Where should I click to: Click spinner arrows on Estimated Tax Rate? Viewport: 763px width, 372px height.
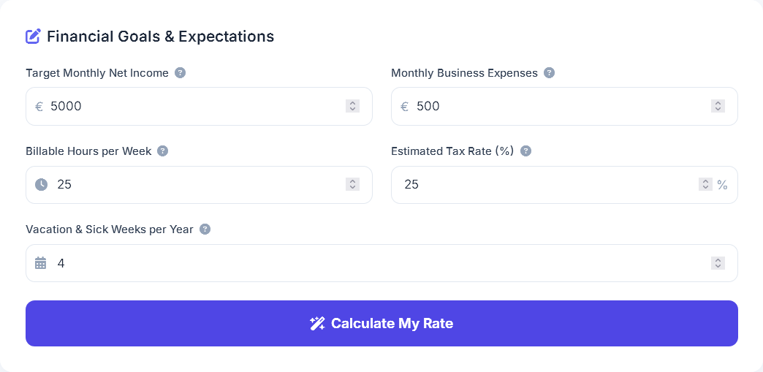[x=705, y=185]
